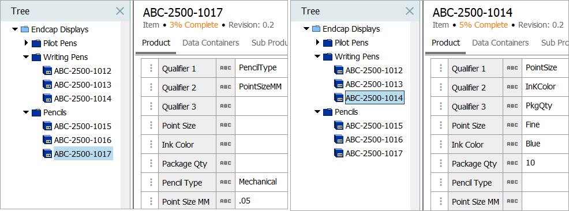Open row dots for Package Qty row showing 10

pyautogui.click(x=440, y=164)
